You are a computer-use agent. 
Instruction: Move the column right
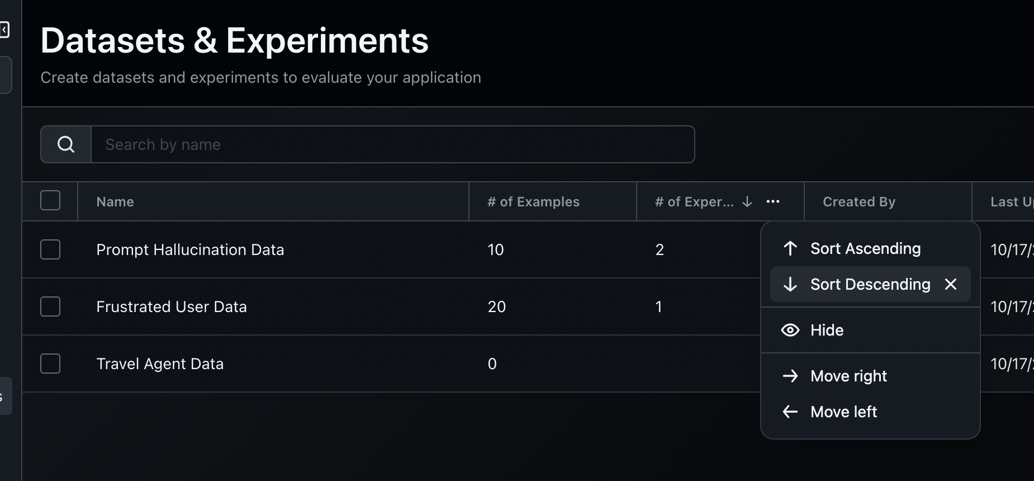click(848, 376)
